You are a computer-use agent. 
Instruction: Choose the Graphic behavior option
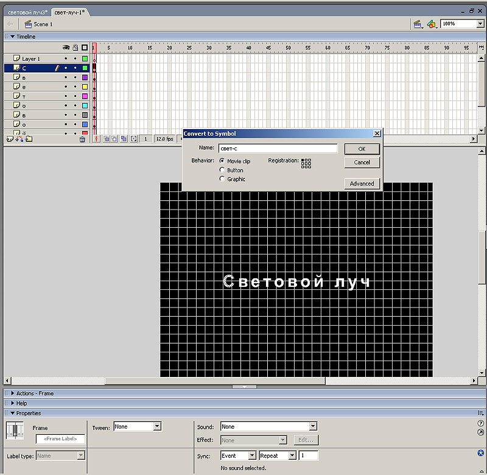point(222,179)
